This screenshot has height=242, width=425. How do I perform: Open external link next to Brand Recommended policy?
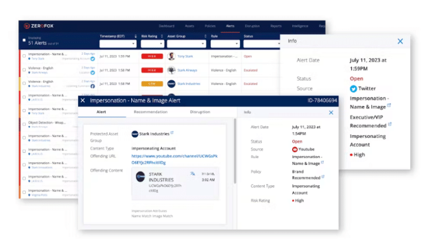[323, 176]
